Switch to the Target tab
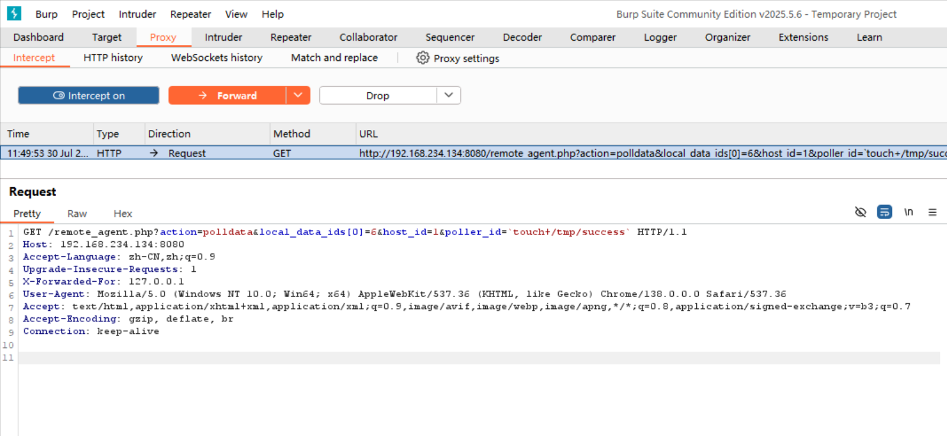 click(x=106, y=37)
